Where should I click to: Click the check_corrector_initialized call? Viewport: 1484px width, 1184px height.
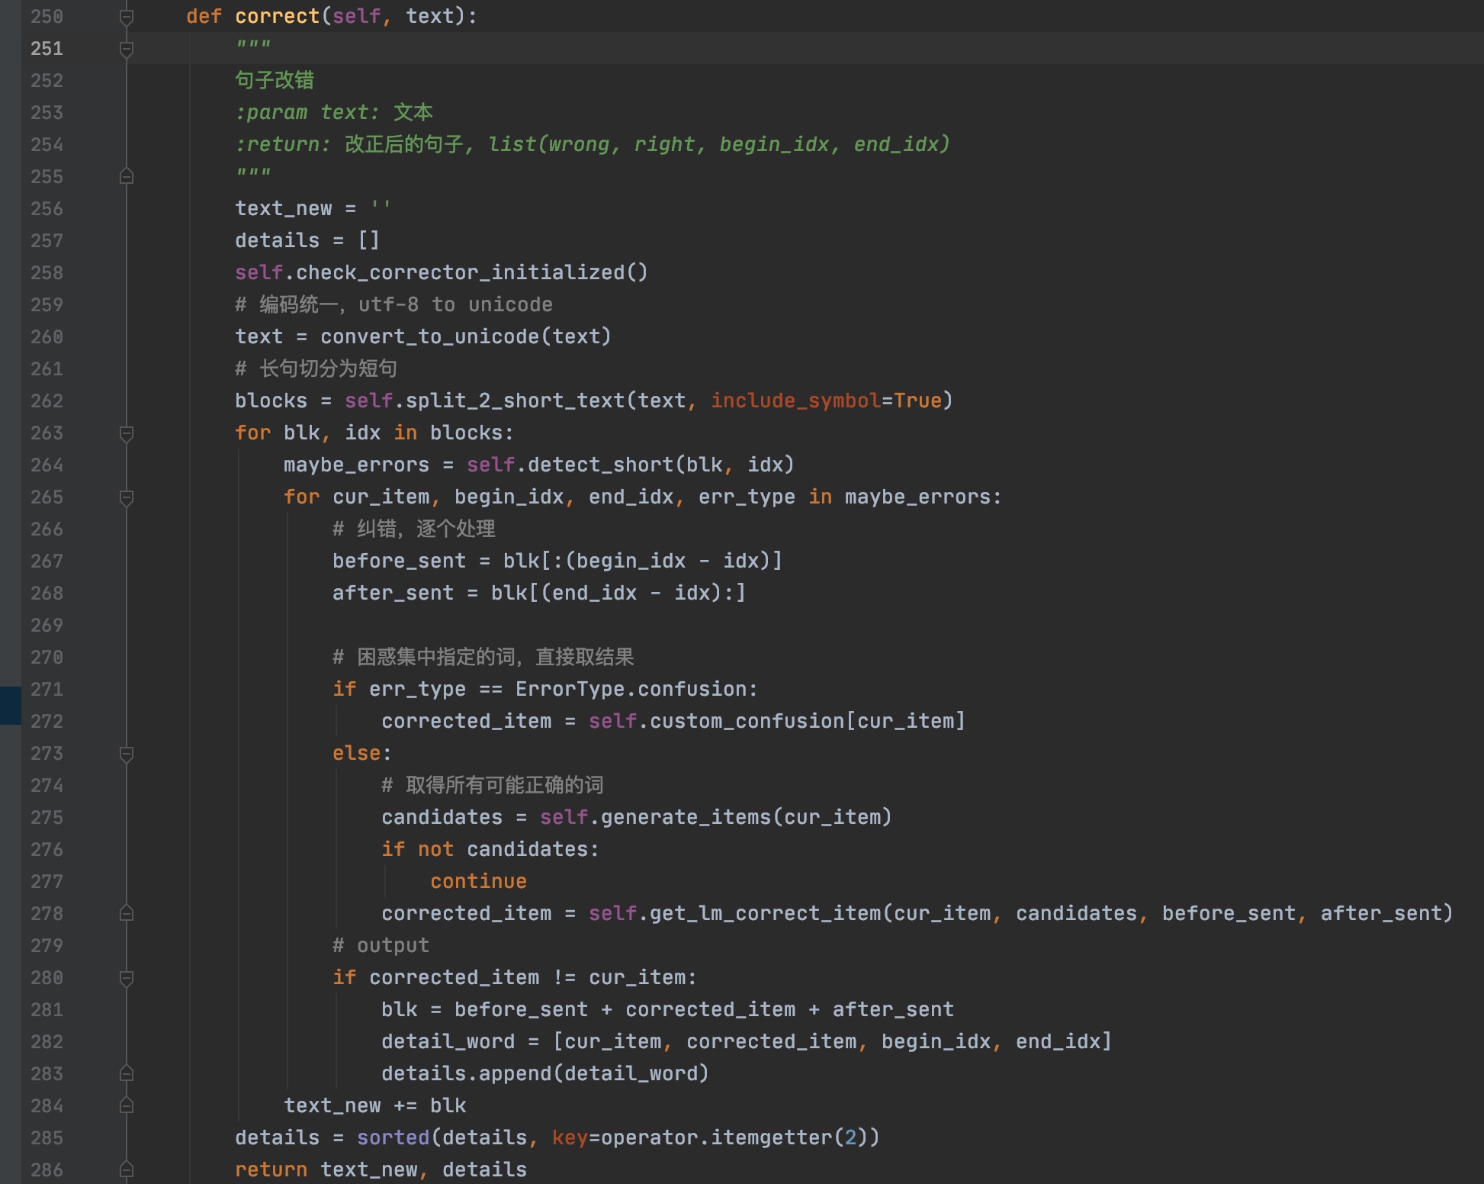460,273
